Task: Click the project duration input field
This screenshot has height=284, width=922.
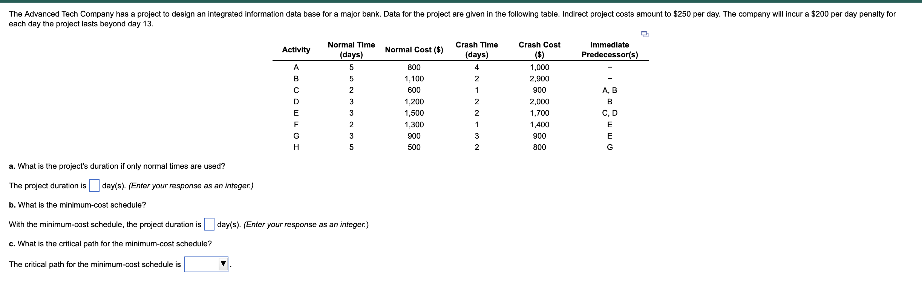Action: coord(94,185)
